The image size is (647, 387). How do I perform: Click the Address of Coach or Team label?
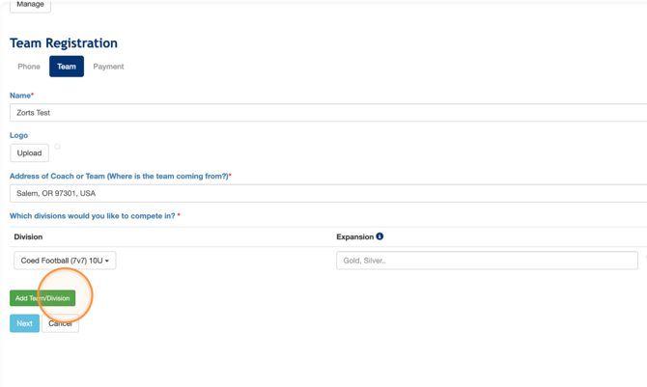pos(119,177)
